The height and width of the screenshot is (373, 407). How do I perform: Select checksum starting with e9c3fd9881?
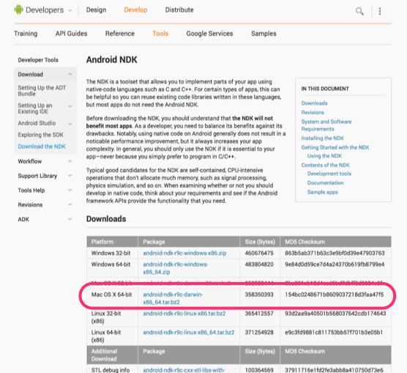[x=334, y=333]
